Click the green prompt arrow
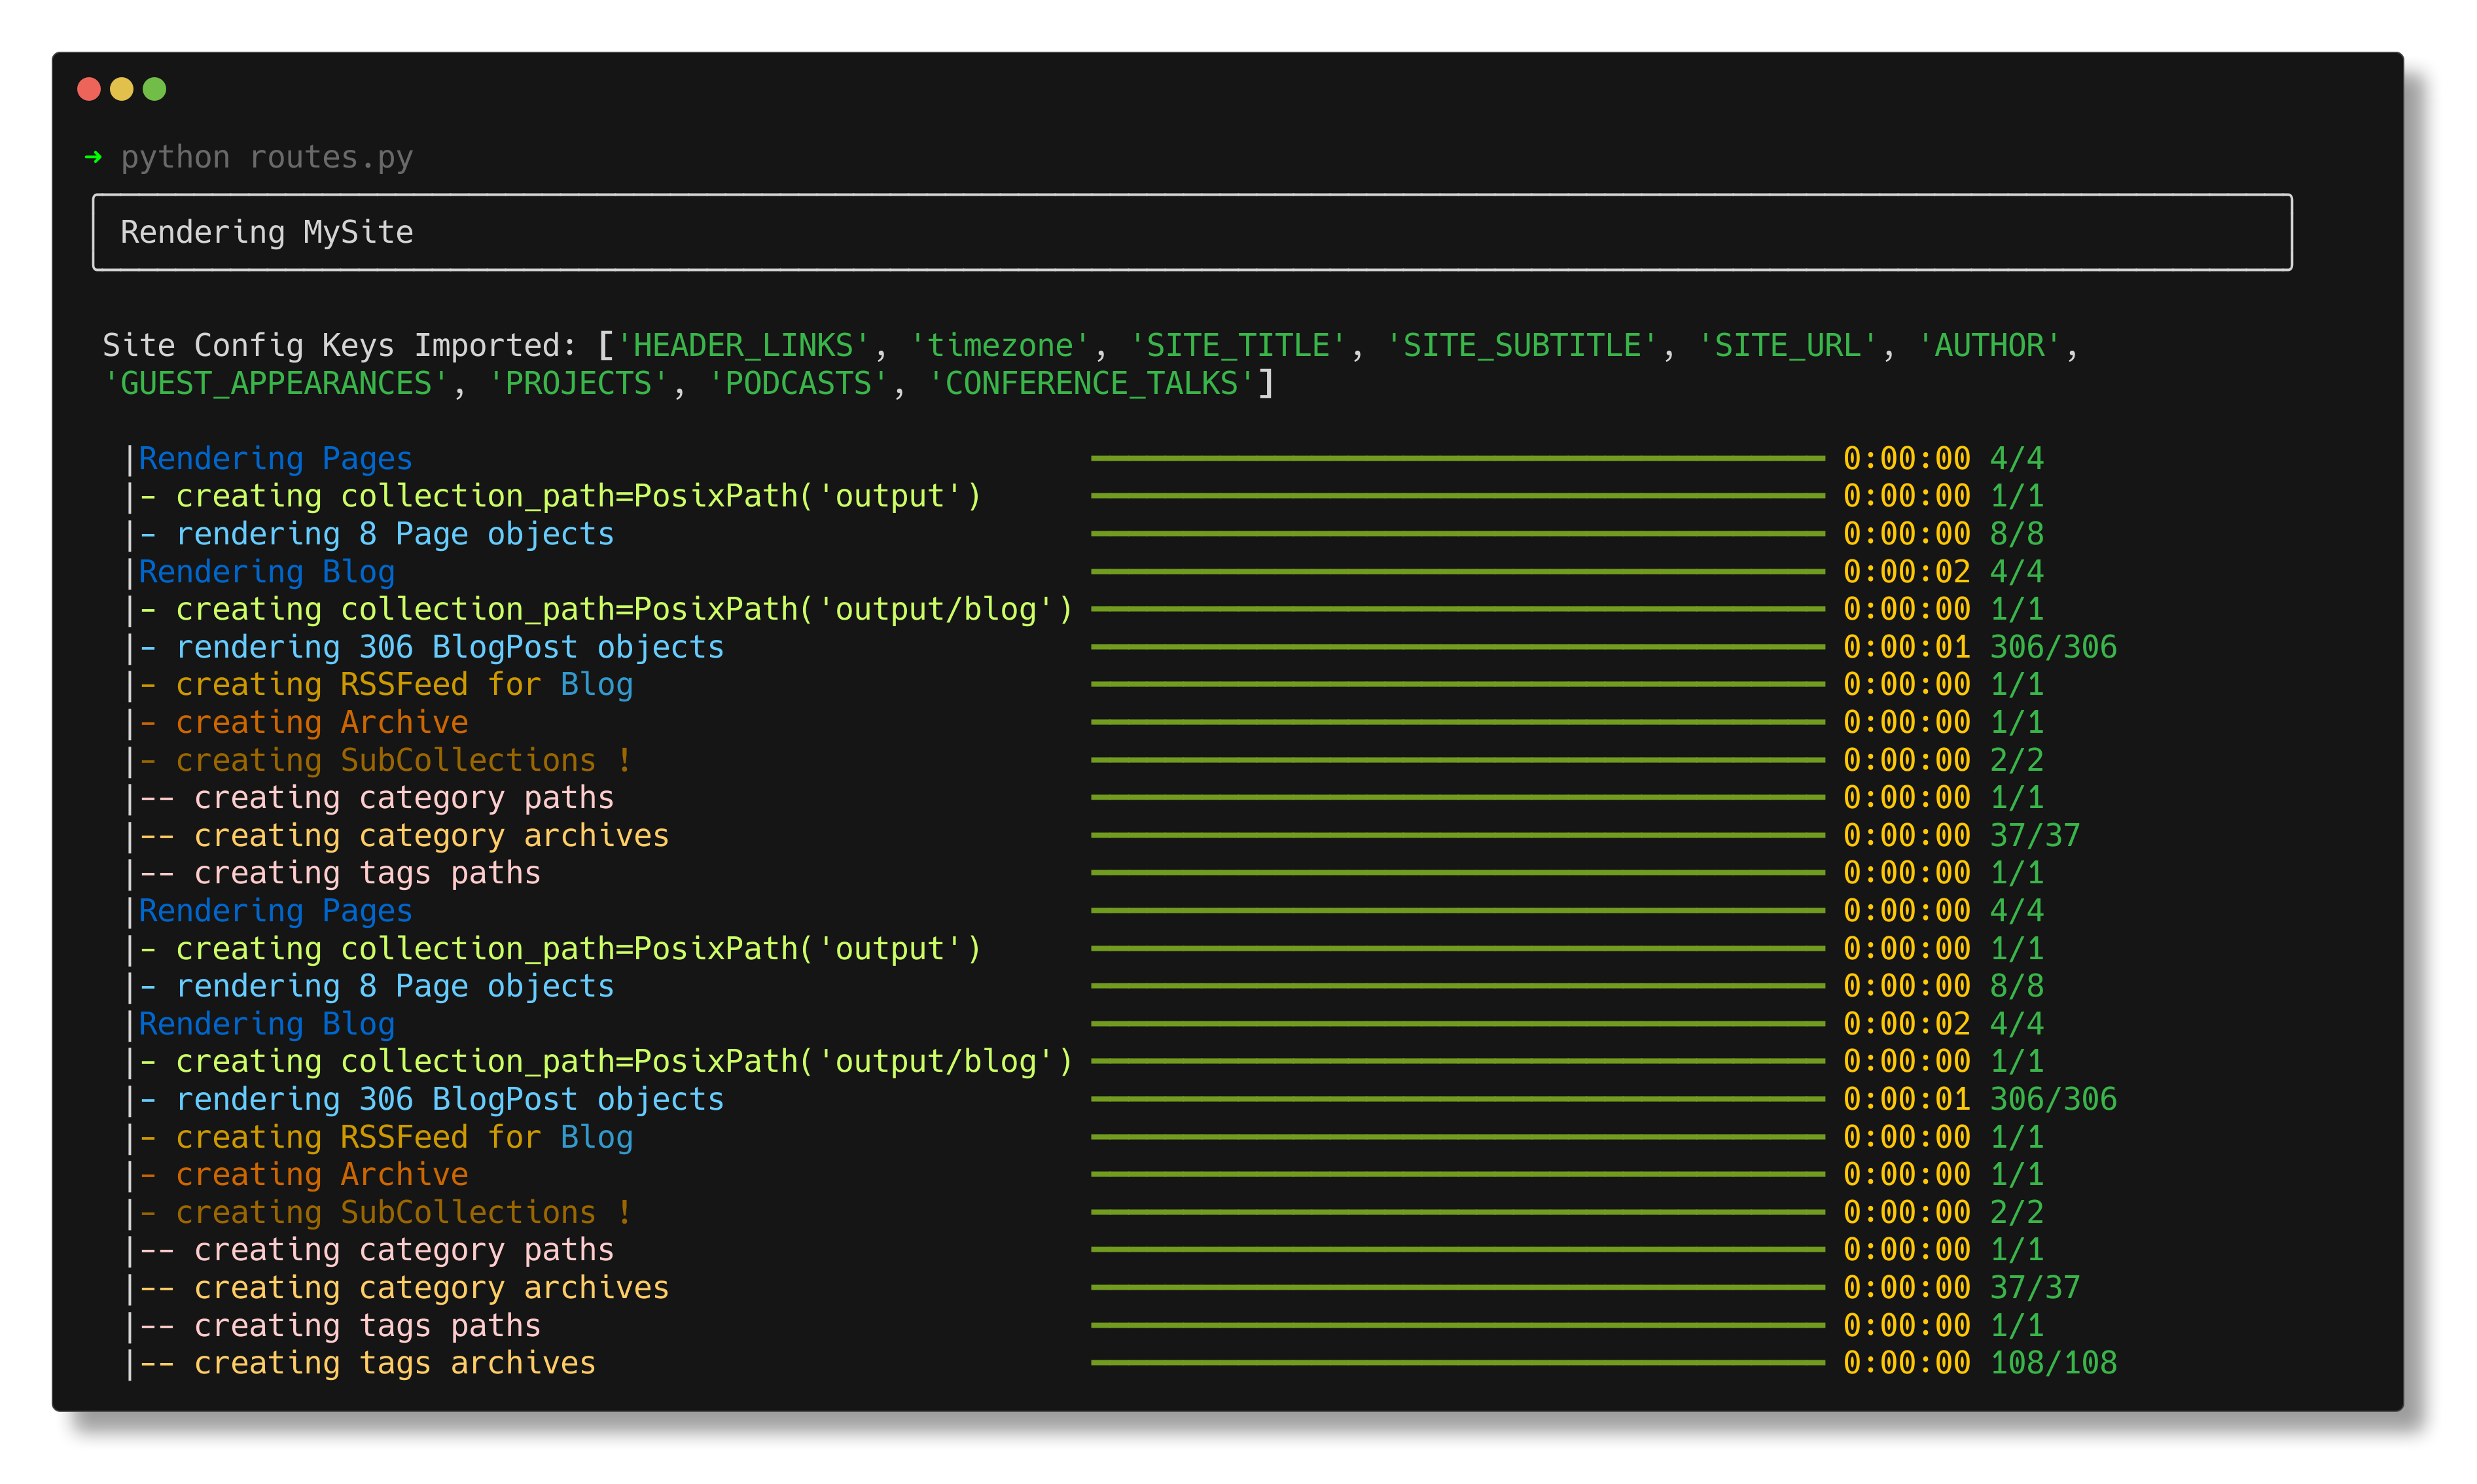Image resolution: width=2477 pixels, height=1484 pixels. point(93,157)
